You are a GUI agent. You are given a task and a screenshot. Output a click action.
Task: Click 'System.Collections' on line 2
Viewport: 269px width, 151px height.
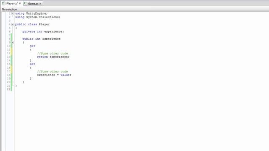(42, 17)
